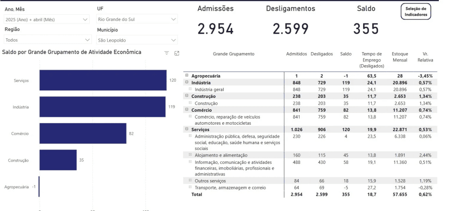Click the focus mode icon on chart
Image resolution: width=473 pixels, height=211 pixels.
177,54
